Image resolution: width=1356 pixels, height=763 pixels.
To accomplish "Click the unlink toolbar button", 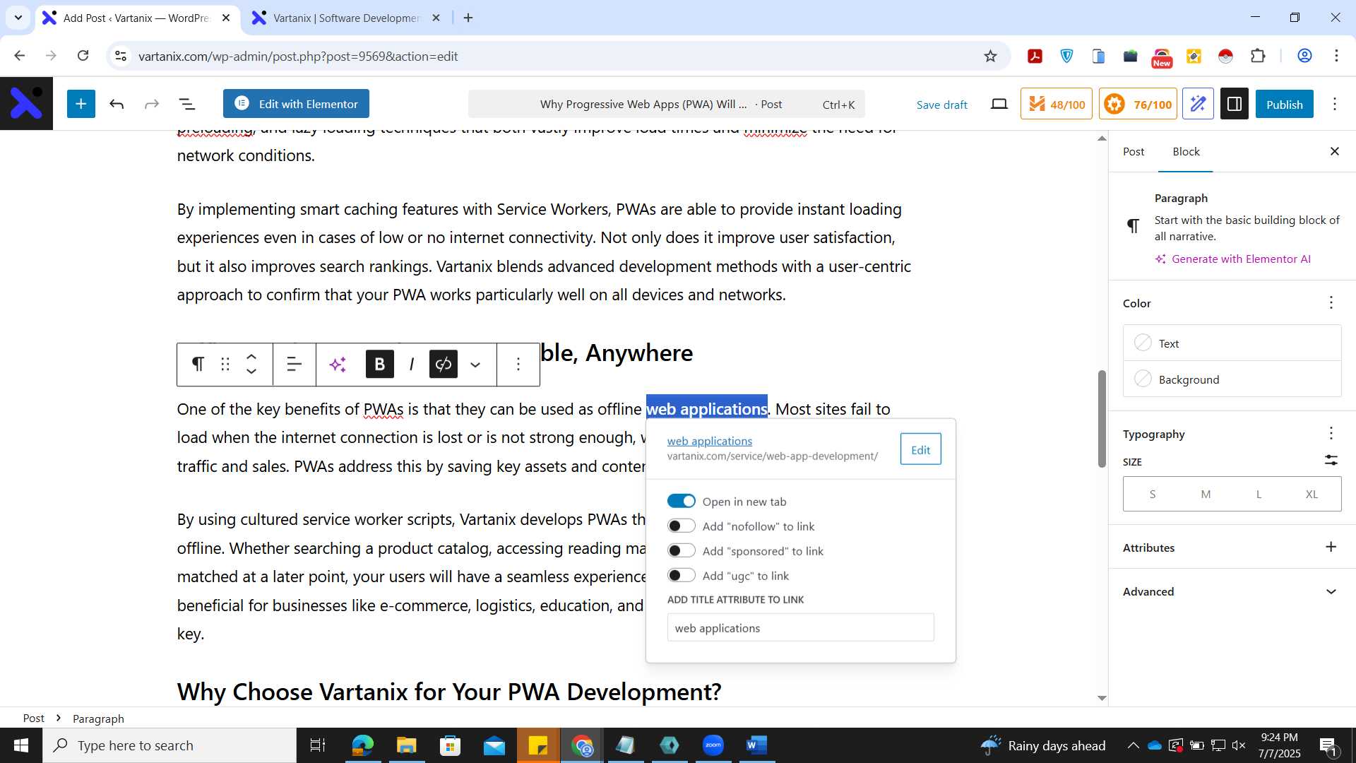I will click(444, 364).
